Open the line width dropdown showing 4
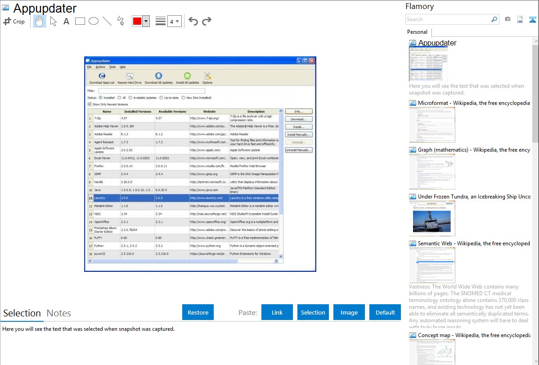The image size is (539, 365). (174, 21)
